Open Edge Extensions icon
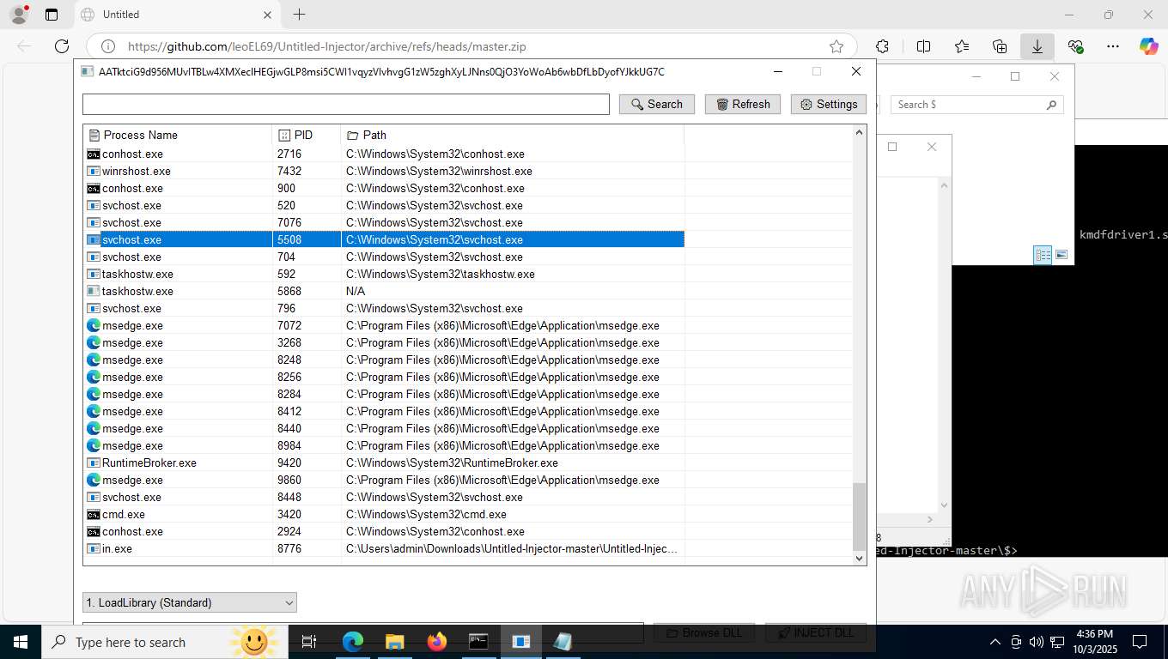Screen dimensions: 1168x659 882,46
